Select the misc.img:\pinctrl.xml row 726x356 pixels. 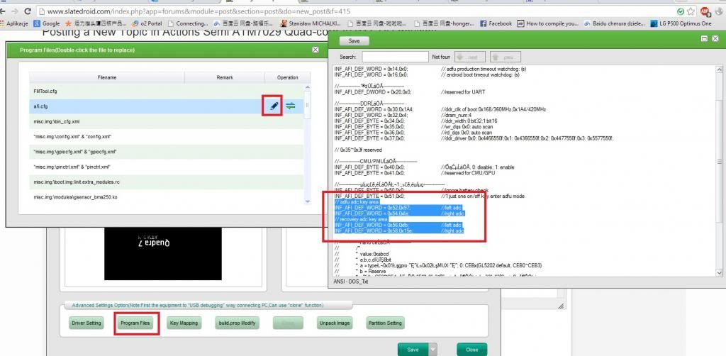(166, 167)
